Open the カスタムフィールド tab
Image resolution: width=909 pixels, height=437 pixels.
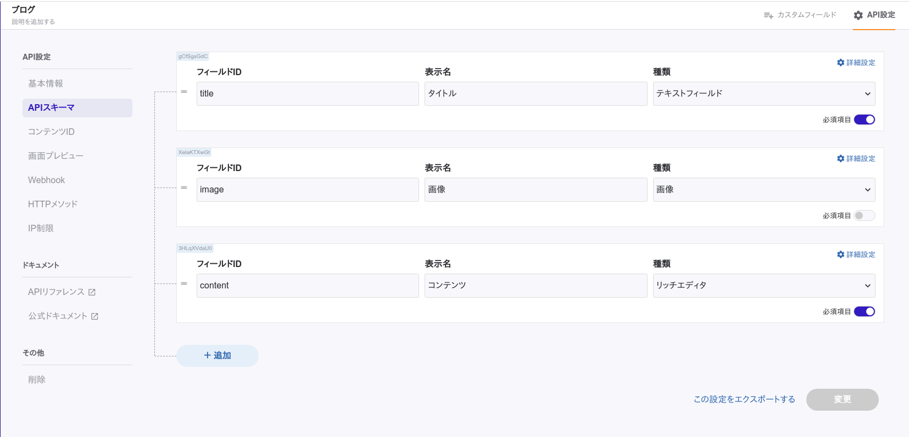click(800, 15)
